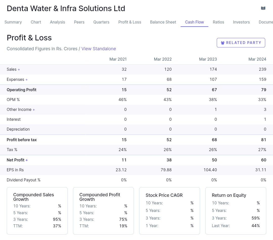
Task: Expand the Sales row plus sign
Action: [19, 69]
